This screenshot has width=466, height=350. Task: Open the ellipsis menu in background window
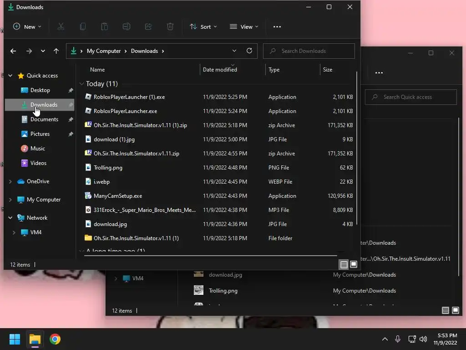tap(379, 72)
